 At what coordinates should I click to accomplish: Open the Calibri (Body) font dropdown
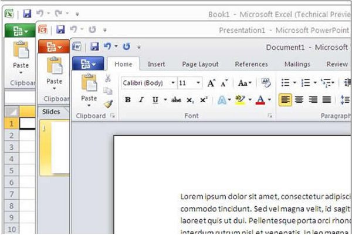coord(173,83)
